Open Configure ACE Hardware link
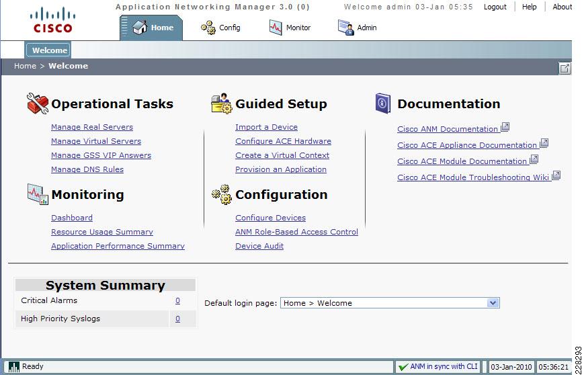The height and width of the screenshot is (375, 582). click(283, 141)
